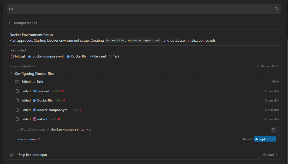
Task: Click markdown icon beside task.md in progress list
Action: coord(34,91)
